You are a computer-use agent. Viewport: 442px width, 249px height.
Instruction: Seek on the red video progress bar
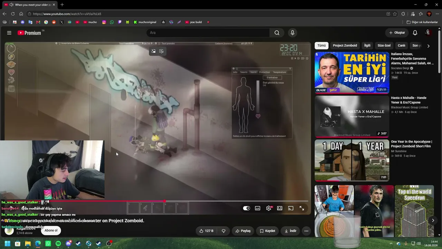156,201
